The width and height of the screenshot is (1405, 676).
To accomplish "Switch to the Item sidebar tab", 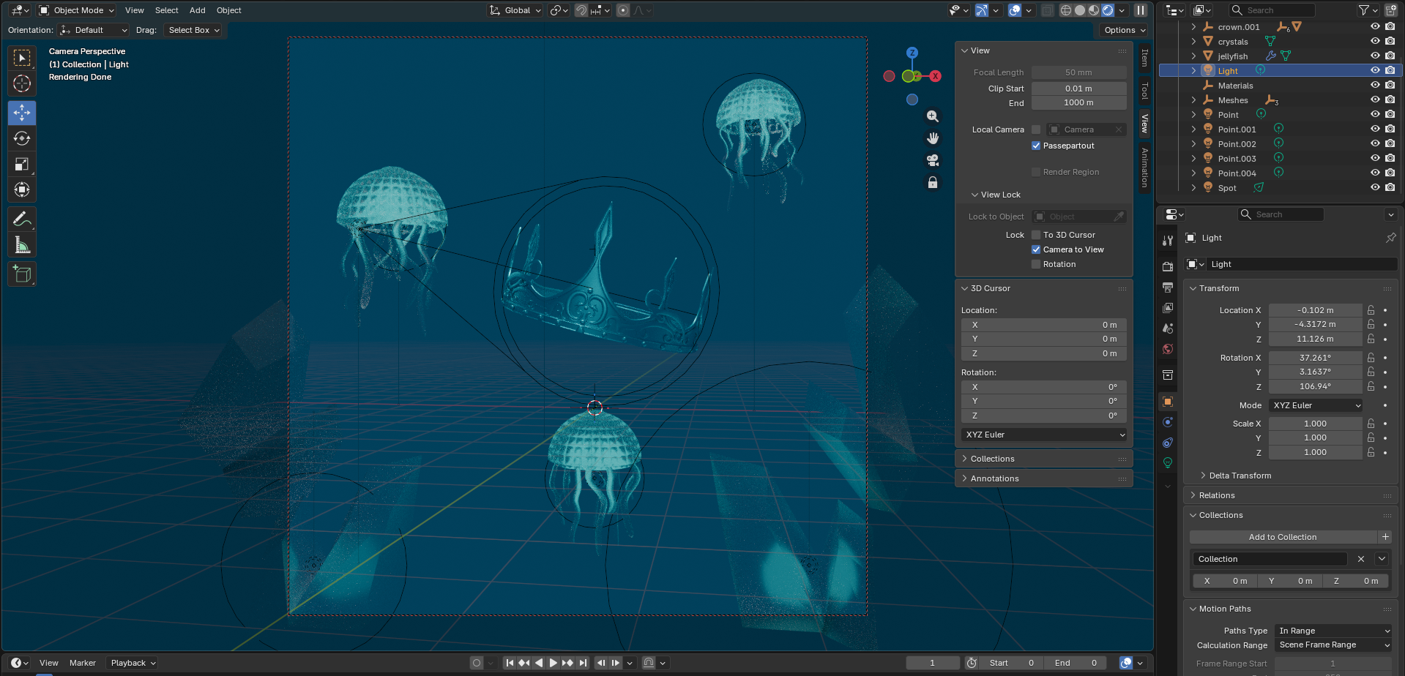I will tap(1144, 58).
